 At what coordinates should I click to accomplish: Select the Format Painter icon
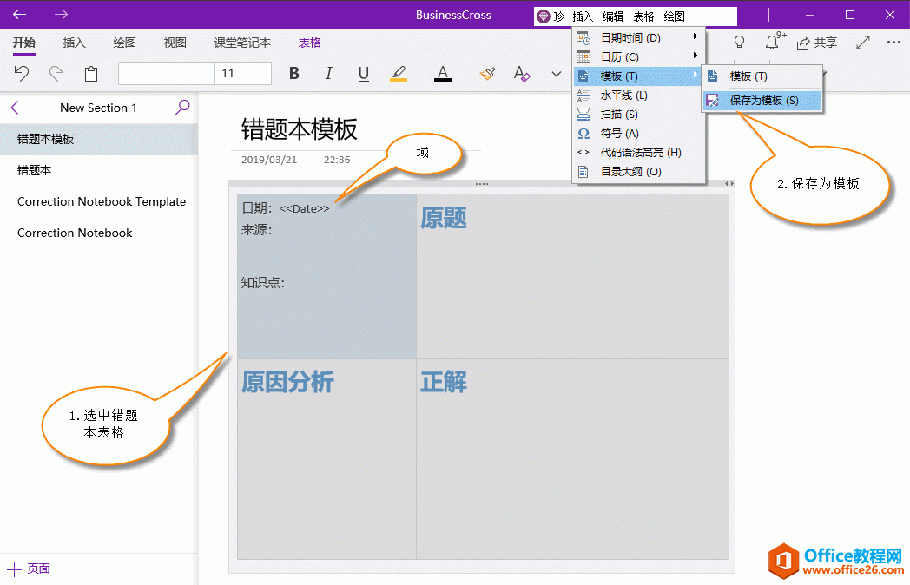[487, 74]
